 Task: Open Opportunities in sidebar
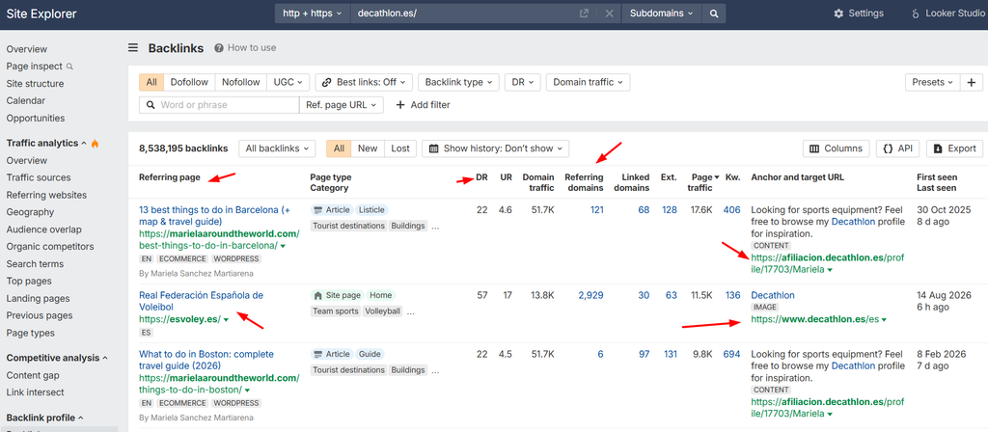[36, 119]
